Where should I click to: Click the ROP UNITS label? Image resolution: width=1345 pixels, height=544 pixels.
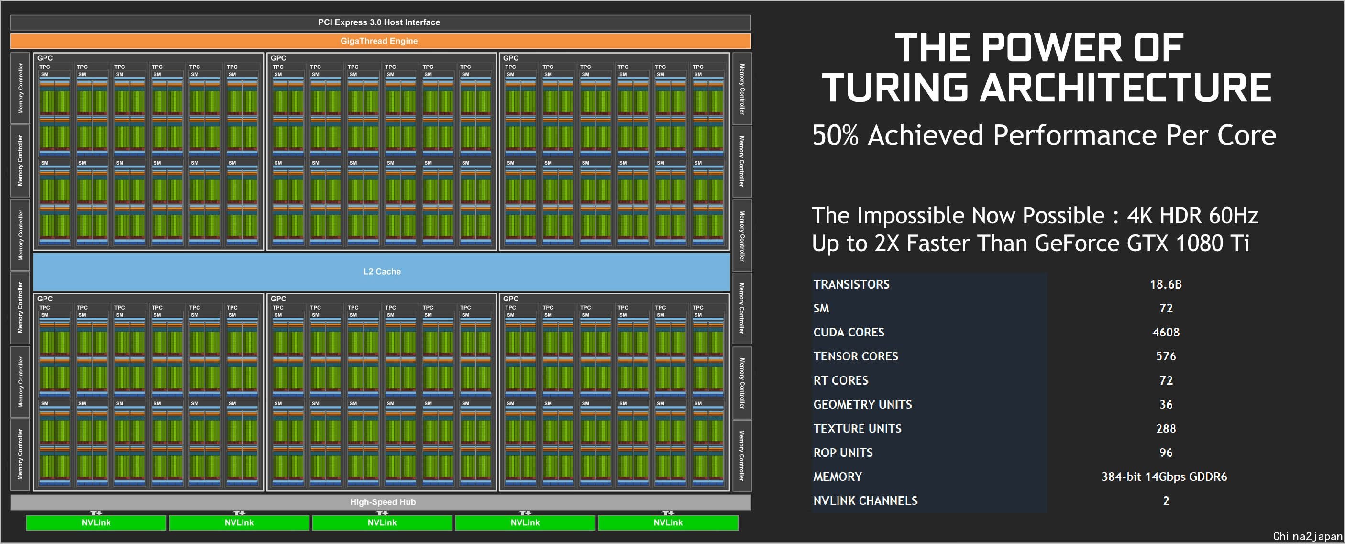click(x=843, y=453)
